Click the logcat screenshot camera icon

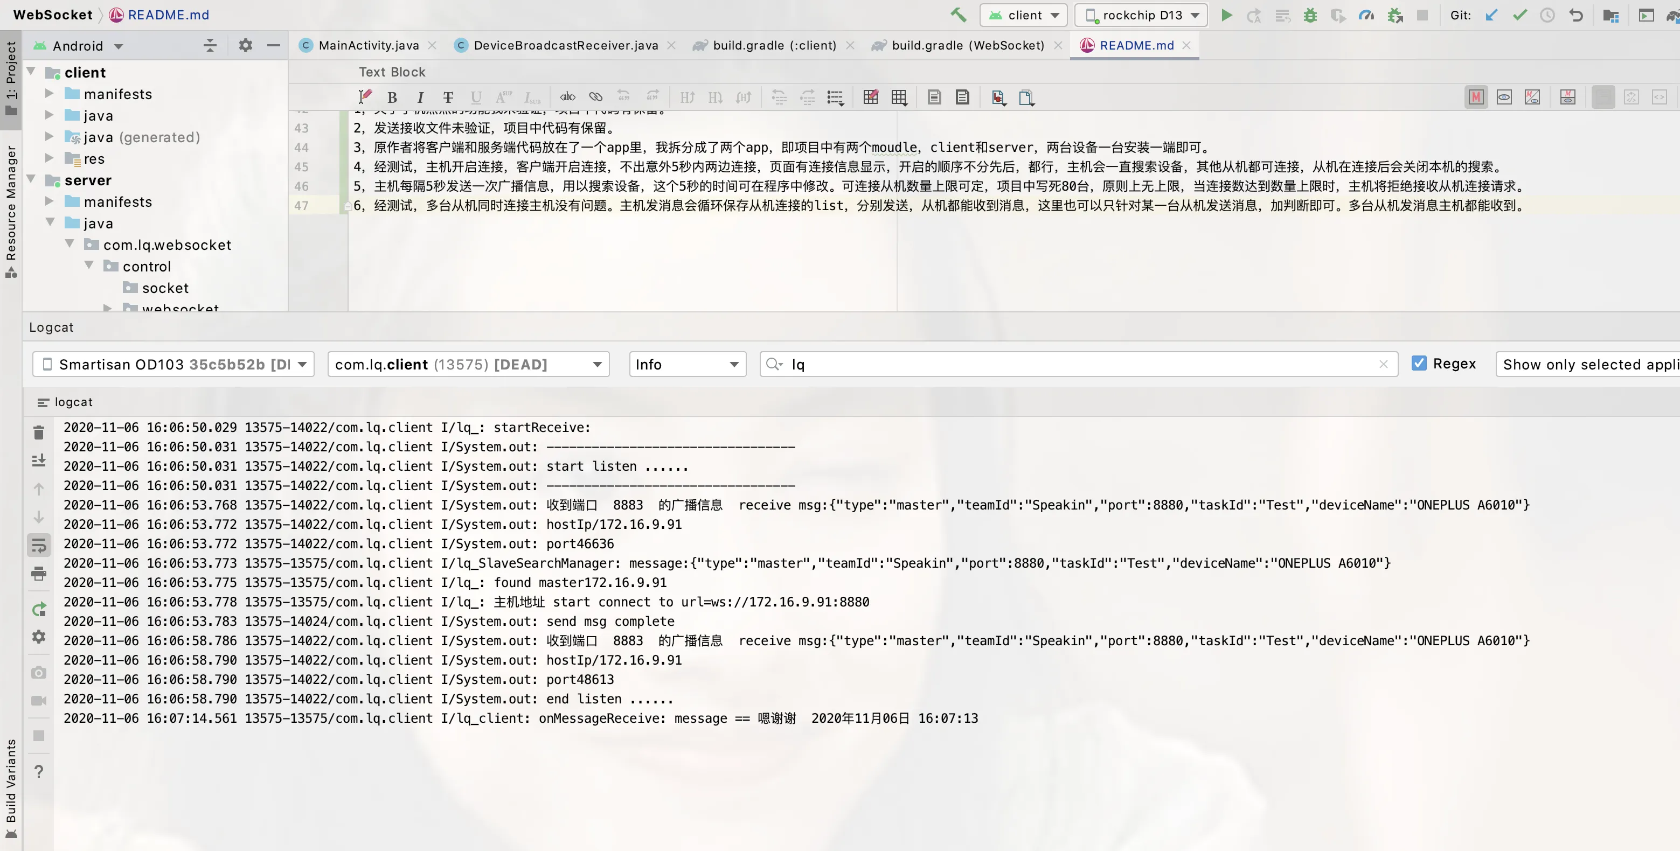click(38, 672)
